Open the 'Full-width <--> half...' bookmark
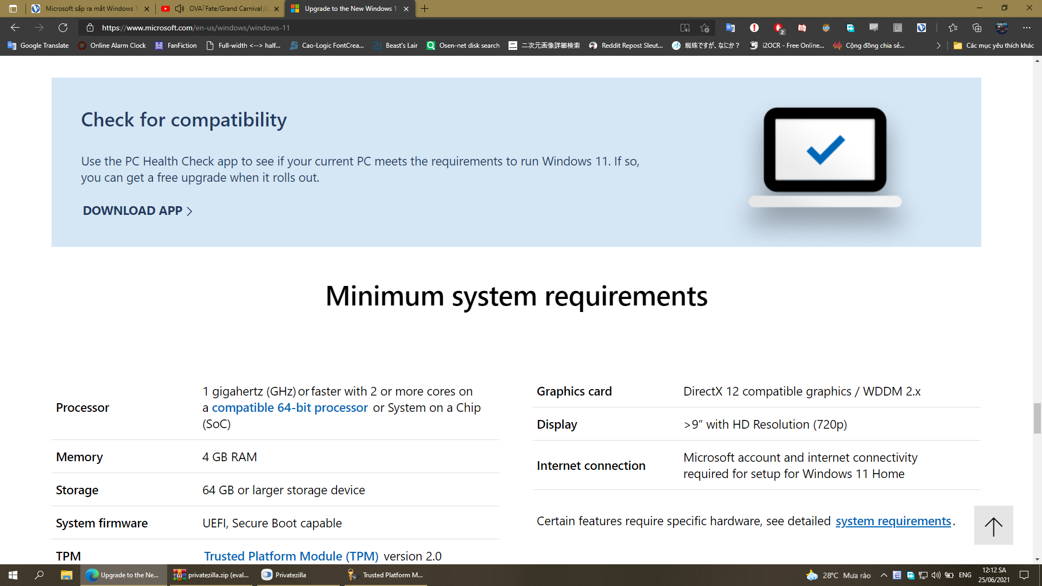Screen dimensions: 1042x586 [243, 46]
